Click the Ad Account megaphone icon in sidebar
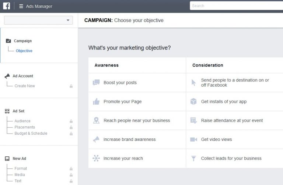Viewport: 283px width, 185px height. click(x=7, y=76)
